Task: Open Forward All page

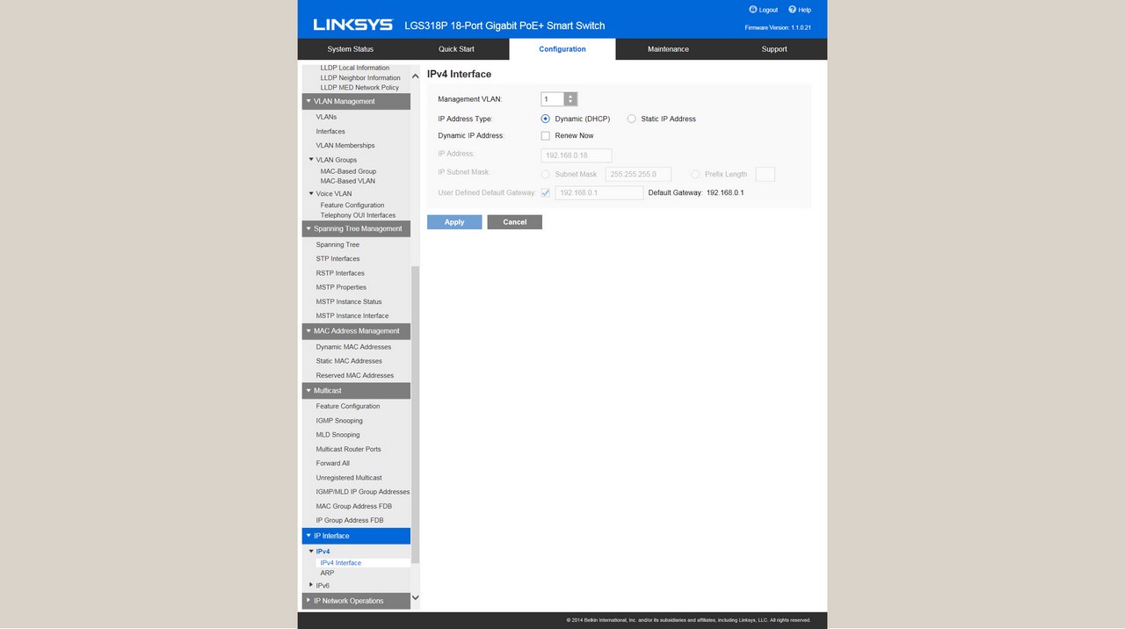Action: (x=333, y=464)
